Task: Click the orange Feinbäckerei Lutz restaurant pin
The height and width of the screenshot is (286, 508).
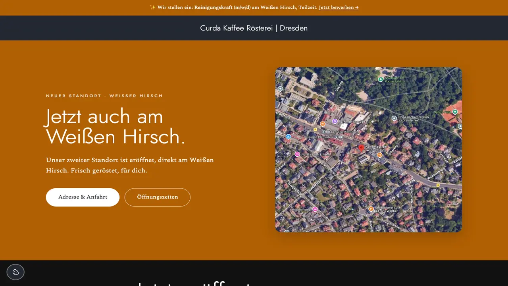Action: click(371, 209)
